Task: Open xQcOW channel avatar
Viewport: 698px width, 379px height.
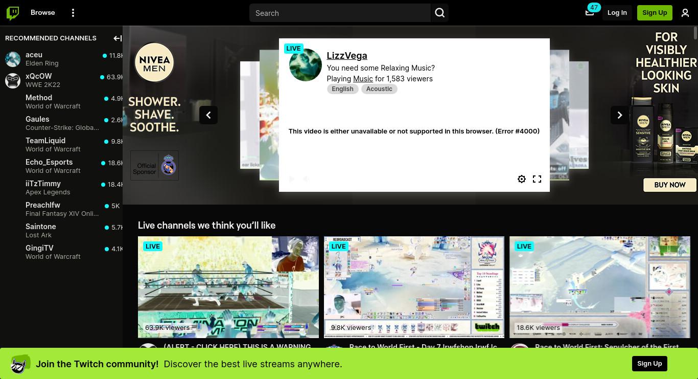Action: point(13,80)
